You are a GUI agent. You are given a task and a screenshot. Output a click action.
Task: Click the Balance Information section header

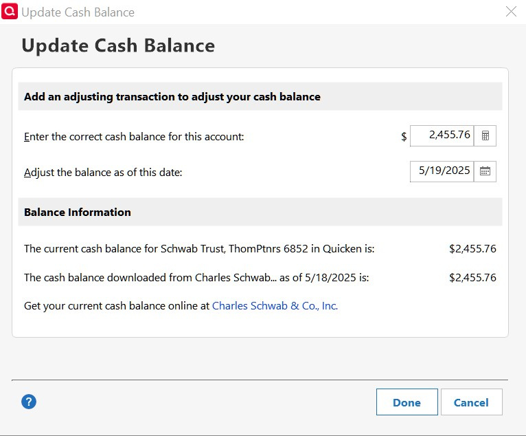point(78,212)
